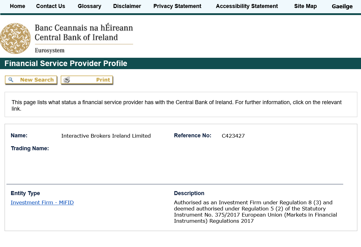Go to the Home page
361x247 pixels.
tap(17, 6)
